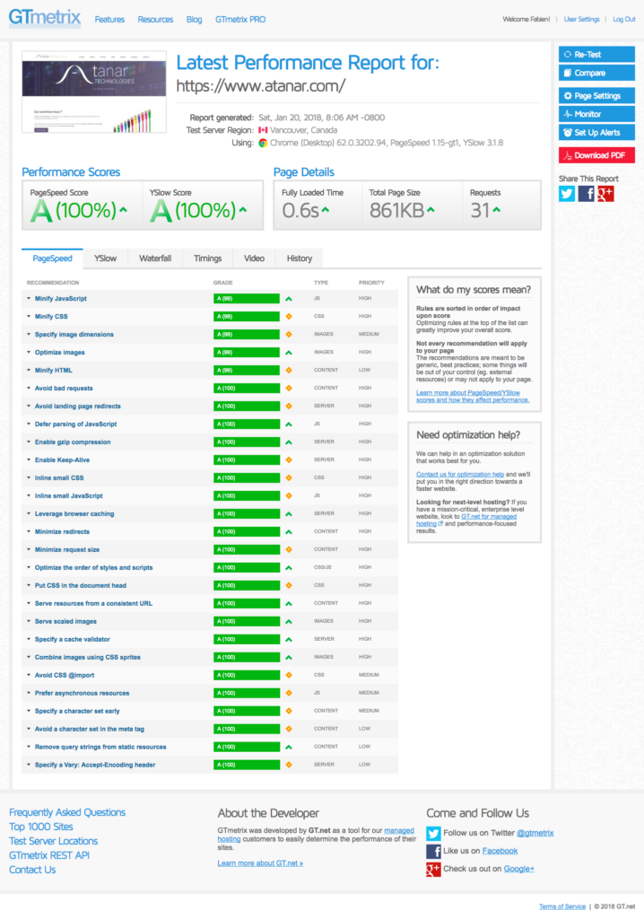The image size is (644, 919).
Task: Download the report as PDF
Action: pos(596,155)
